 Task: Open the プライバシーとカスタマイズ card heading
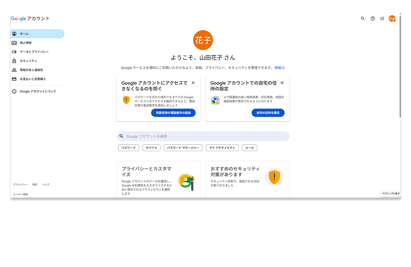point(146,172)
